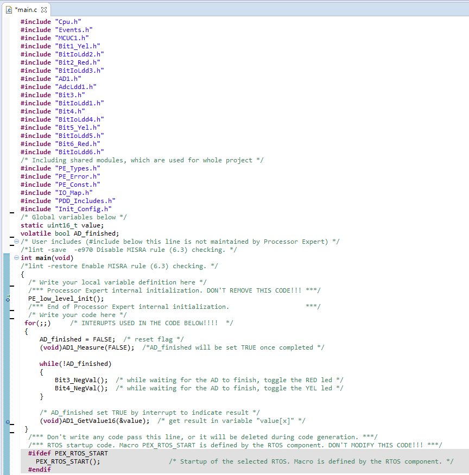Click the #include "Bit4.h" line

pyautogui.click(x=53, y=111)
